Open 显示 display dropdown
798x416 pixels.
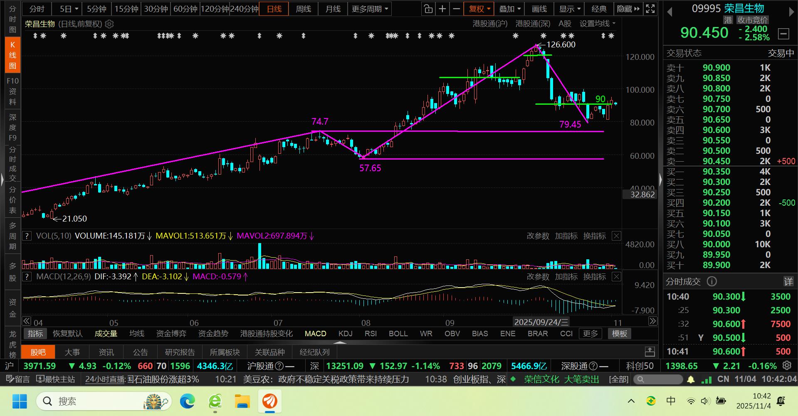point(570,9)
